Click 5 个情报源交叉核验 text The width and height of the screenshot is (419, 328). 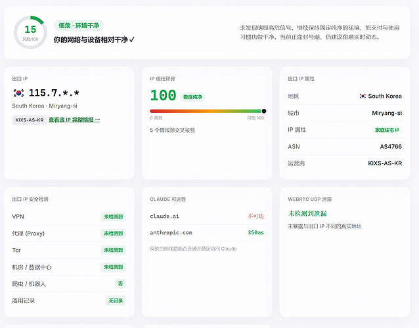point(172,131)
